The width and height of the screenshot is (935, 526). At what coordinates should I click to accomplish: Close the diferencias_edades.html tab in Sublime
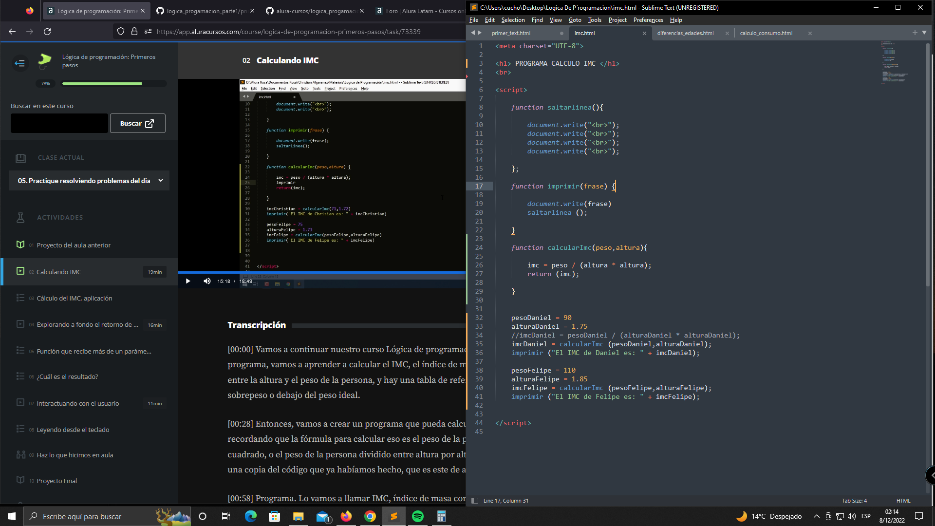pos(727,33)
